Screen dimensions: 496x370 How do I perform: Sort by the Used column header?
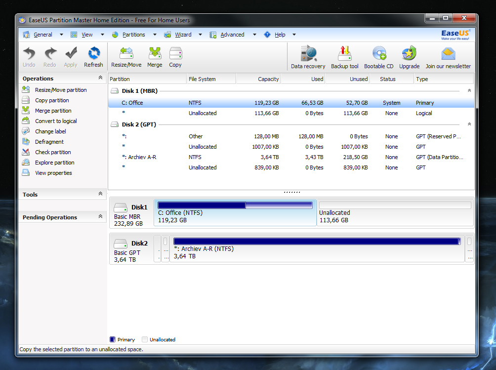pyautogui.click(x=303, y=79)
